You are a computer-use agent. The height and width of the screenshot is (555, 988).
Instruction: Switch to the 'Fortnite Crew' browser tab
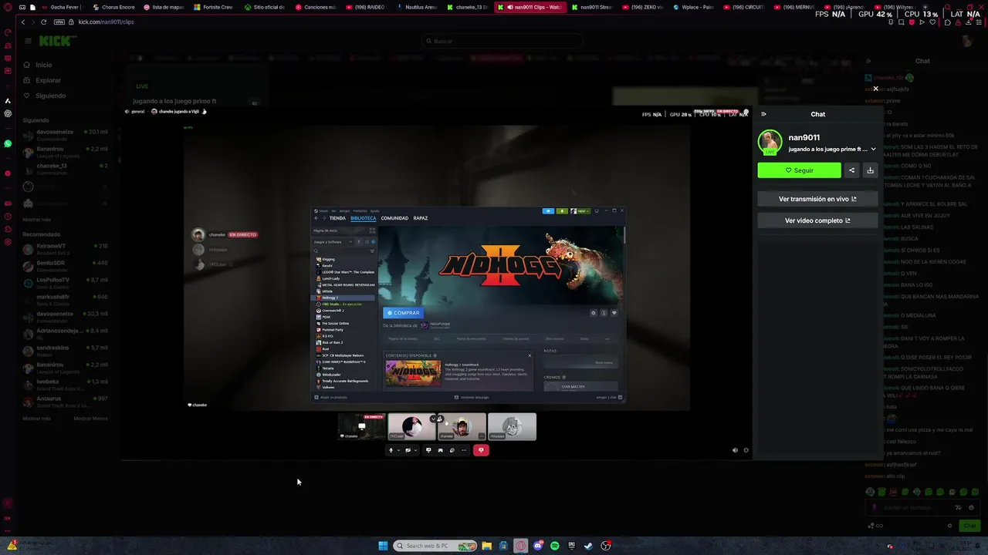tap(214, 7)
